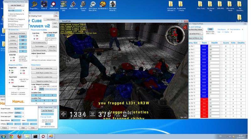Click the Windows Start orb

click(x=3, y=136)
